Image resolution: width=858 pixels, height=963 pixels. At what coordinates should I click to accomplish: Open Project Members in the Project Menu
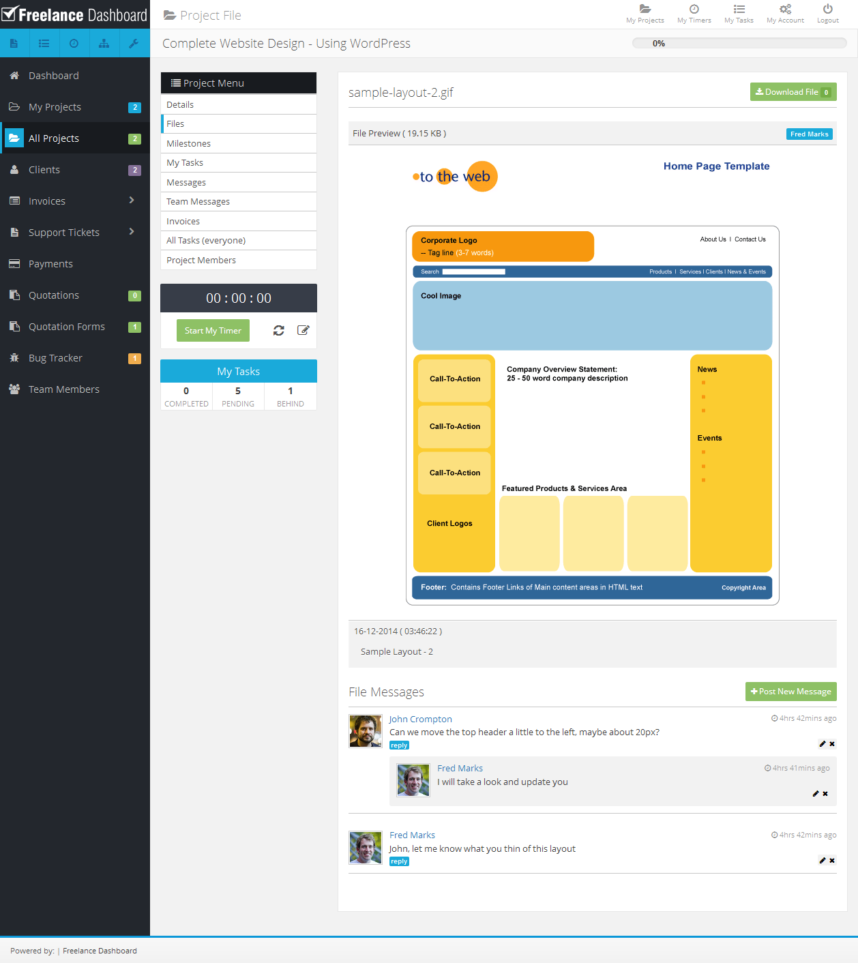click(x=239, y=261)
